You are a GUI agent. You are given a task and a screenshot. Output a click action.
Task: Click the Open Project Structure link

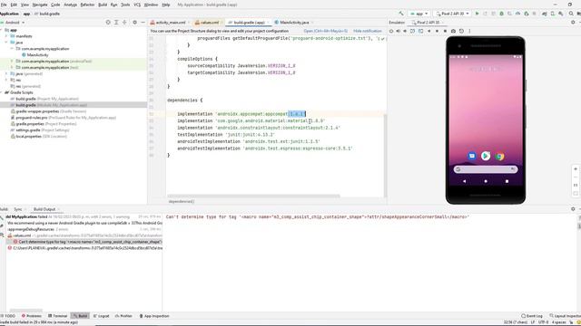coord(325,31)
